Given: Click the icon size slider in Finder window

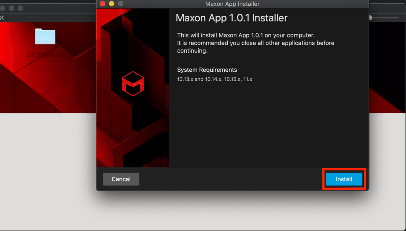Looking at the screenshot, I should coord(384,18).
